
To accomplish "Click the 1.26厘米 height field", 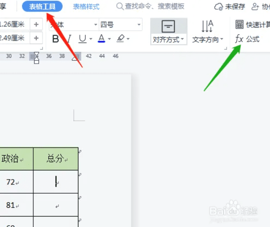I will click(x=14, y=24).
